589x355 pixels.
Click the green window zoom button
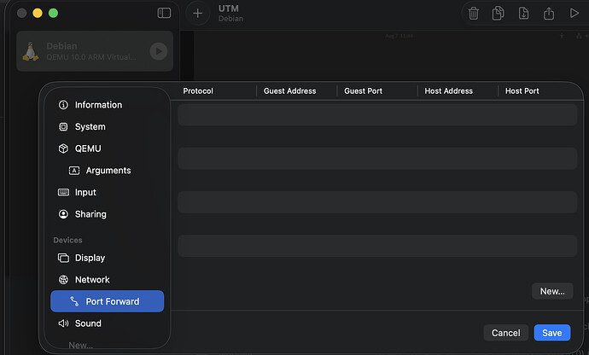[53, 13]
